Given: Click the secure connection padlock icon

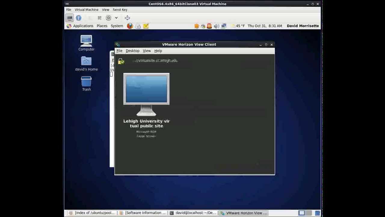Looking at the screenshot, I should click(121, 61).
